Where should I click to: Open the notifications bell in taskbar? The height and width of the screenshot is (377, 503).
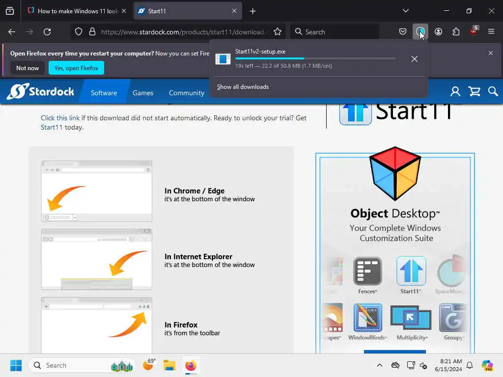tap(470, 365)
